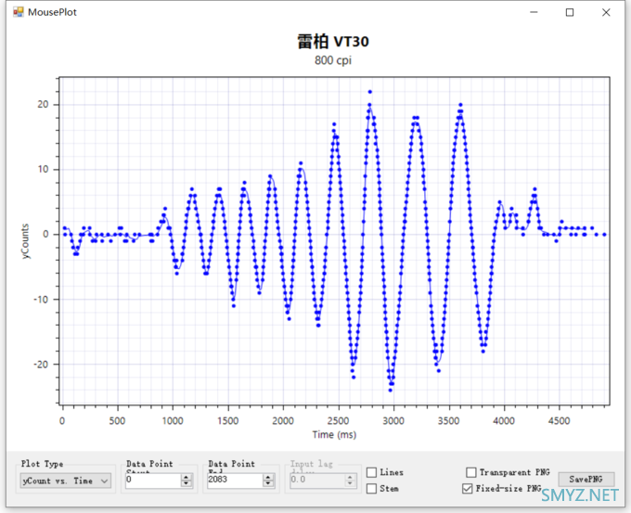Click the Data Point Start input field

[153, 480]
